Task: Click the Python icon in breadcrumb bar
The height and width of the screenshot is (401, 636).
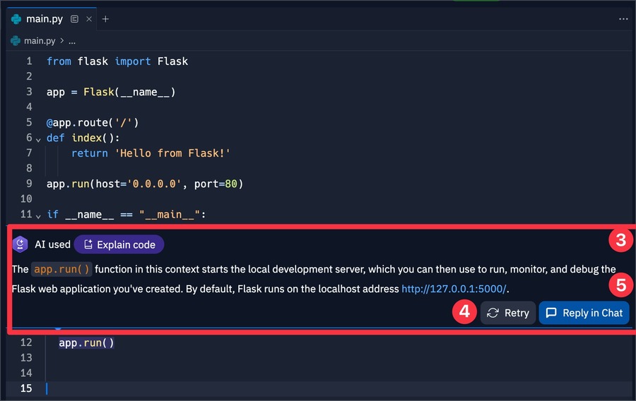Action: pos(16,41)
